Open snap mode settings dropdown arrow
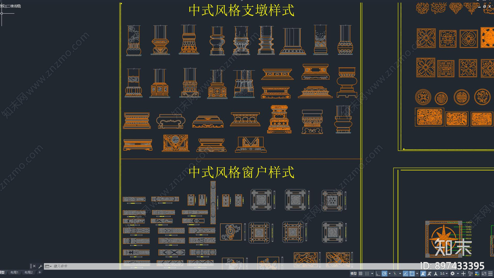494x278 pixels. [x=372, y=273]
